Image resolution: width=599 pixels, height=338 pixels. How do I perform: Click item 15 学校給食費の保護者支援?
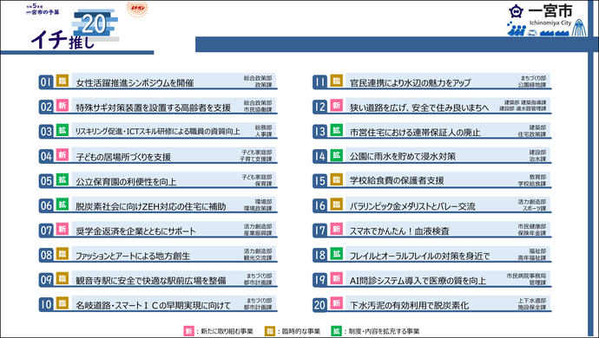click(431, 181)
